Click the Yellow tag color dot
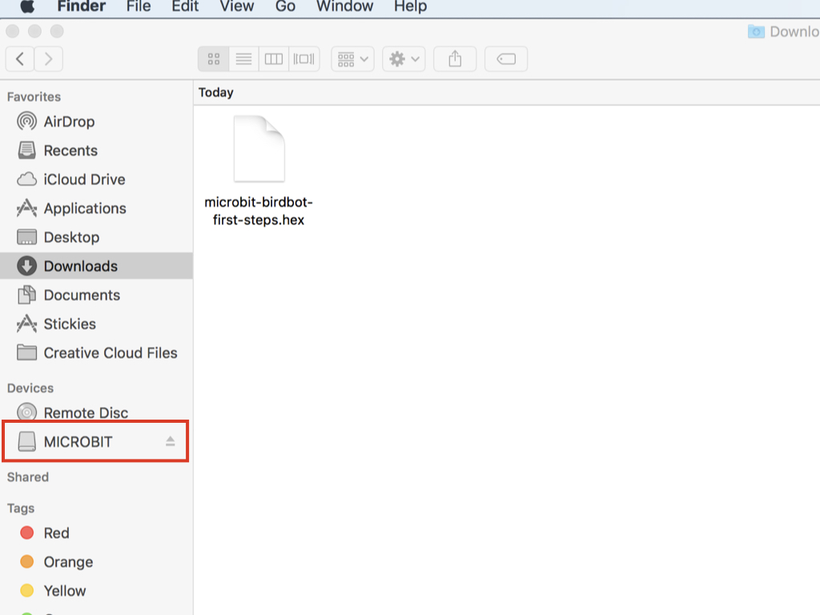The height and width of the screenshot is (615, 820). coord(26,590)
